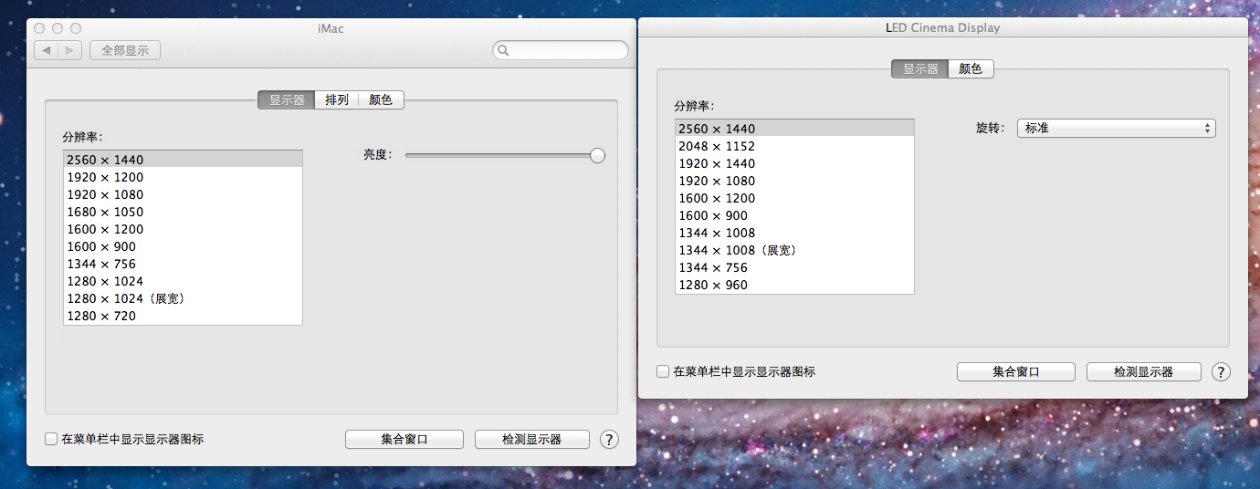Close the iMac window with the red button
Viewport: 1260px width, 489px height.
40,29
